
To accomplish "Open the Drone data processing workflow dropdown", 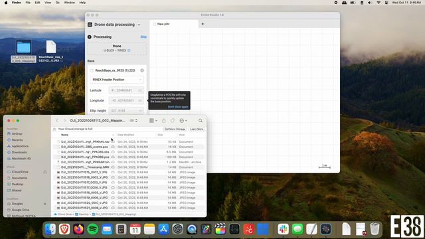I will [139, 25].
